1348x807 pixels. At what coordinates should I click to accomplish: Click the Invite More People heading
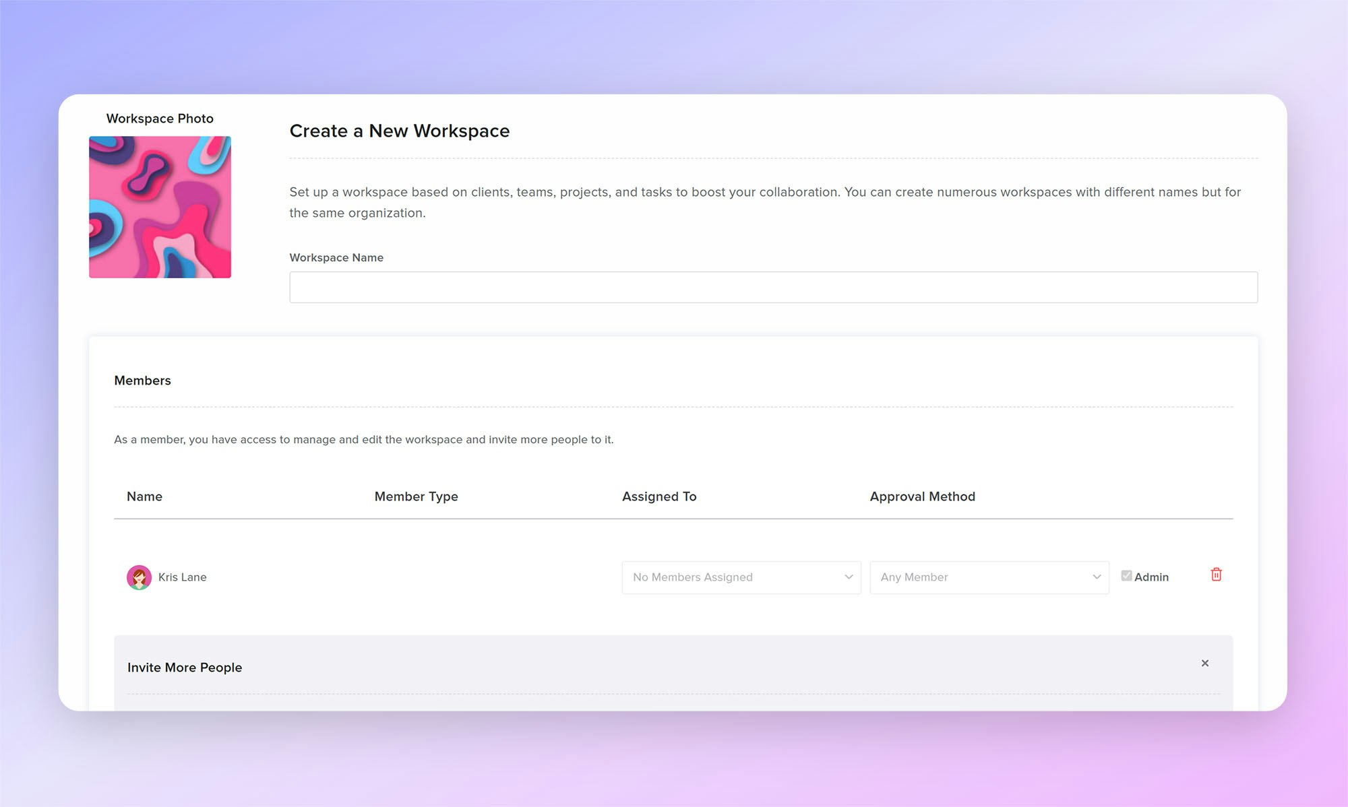pyautogui.click(x=185, y=668)
